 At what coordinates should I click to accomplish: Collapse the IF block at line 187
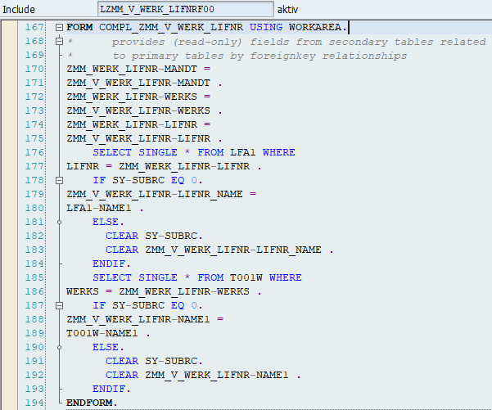(x=59, y=305)
